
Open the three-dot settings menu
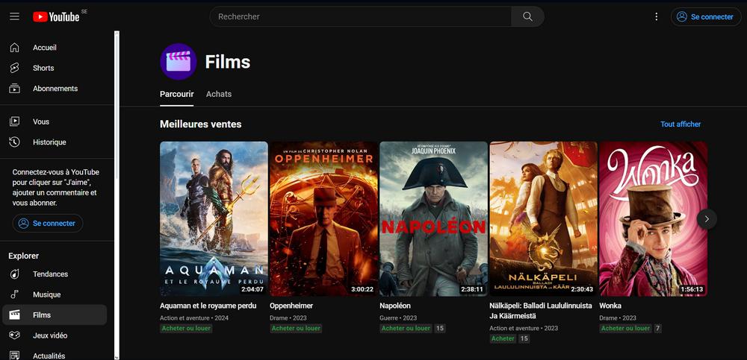tap(657, 16)
